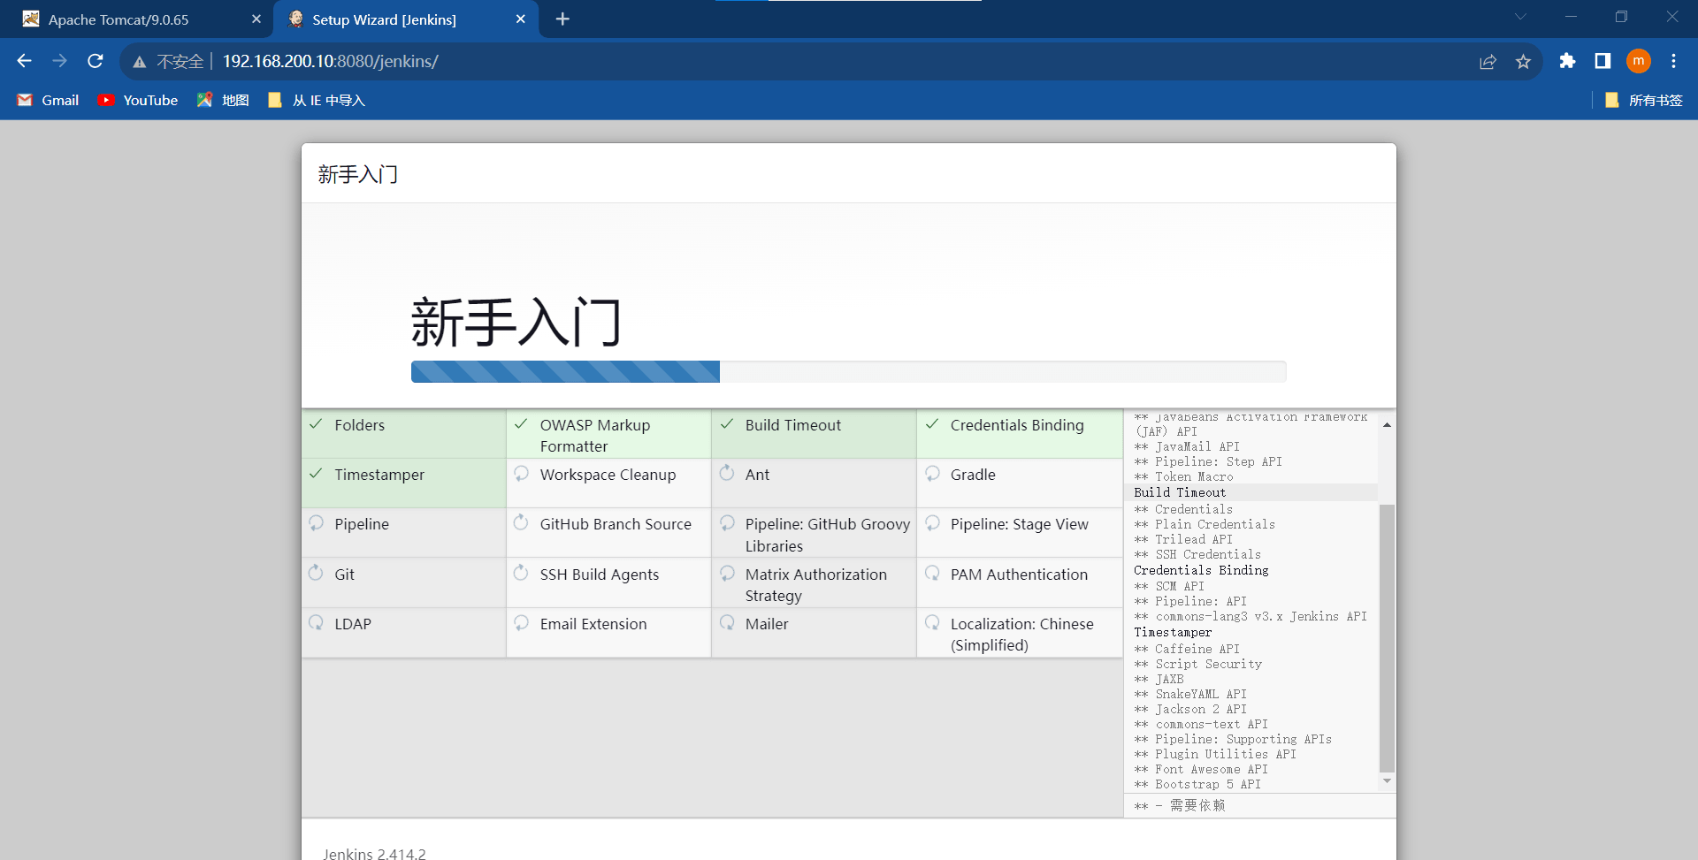Reload the Jenkins setup page
This screenshot has height=860, width=1698.
96,61
